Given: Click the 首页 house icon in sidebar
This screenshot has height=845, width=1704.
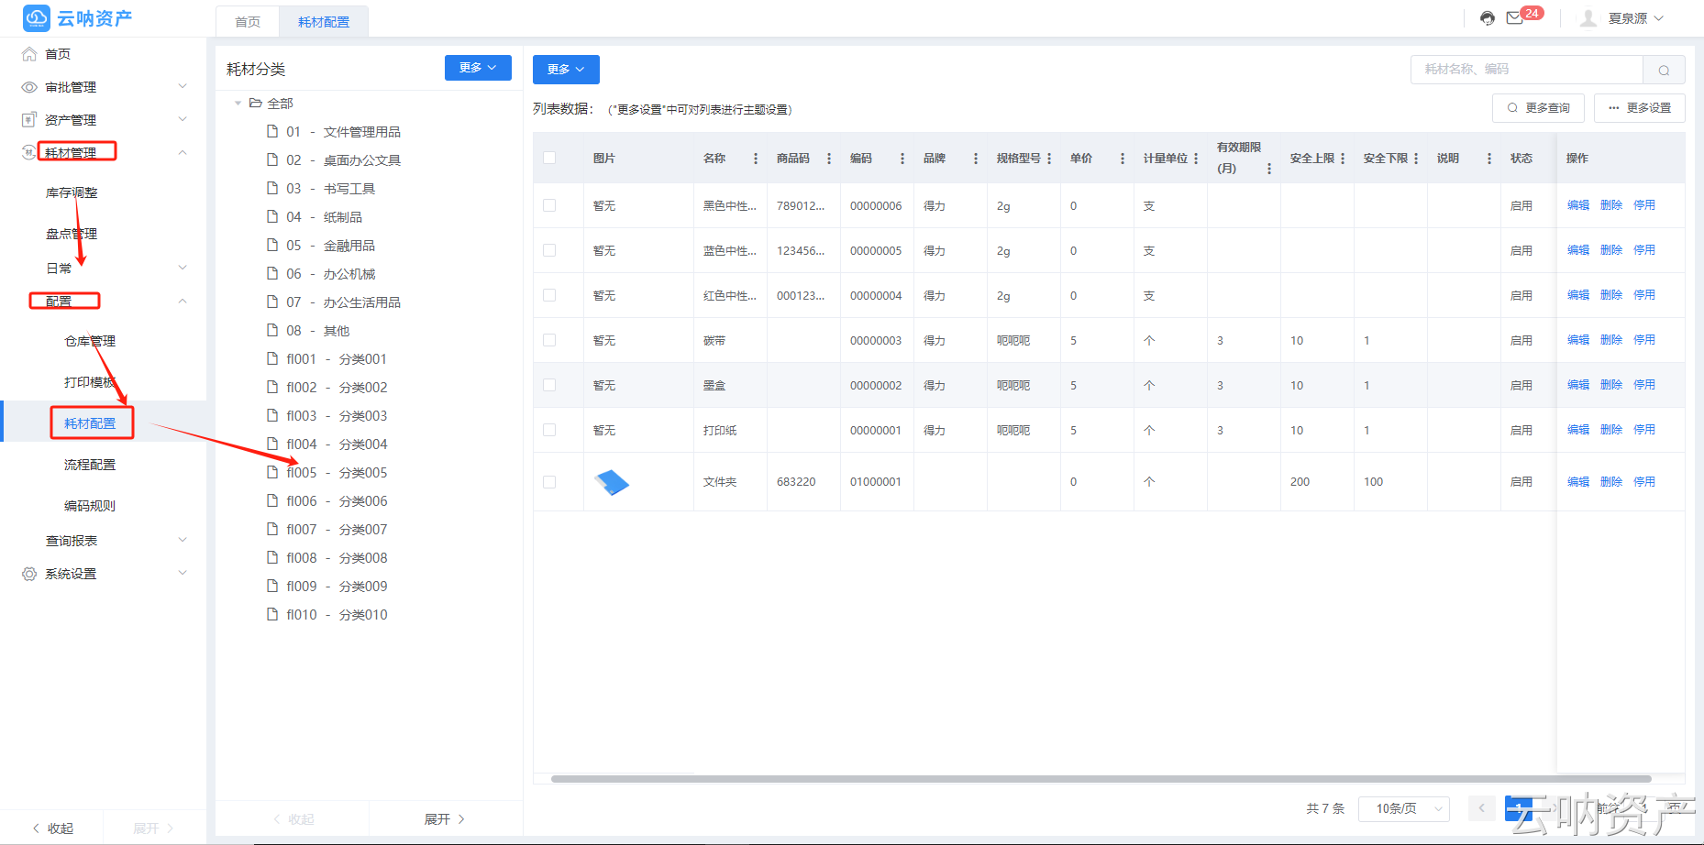Looking at the screenshot, I should (29, 54).
